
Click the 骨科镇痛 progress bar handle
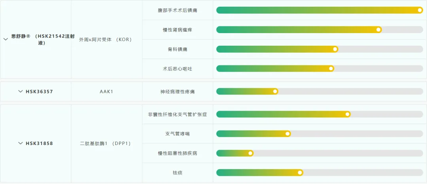pyautogui.click(x=335, y=49)
